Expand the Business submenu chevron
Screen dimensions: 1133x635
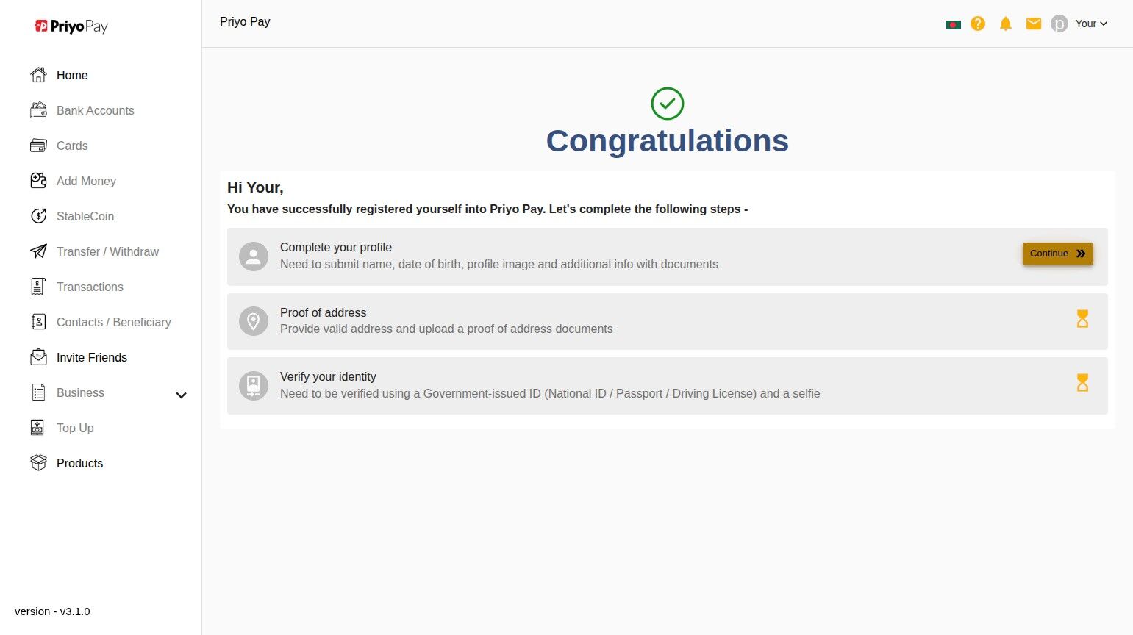181,395
